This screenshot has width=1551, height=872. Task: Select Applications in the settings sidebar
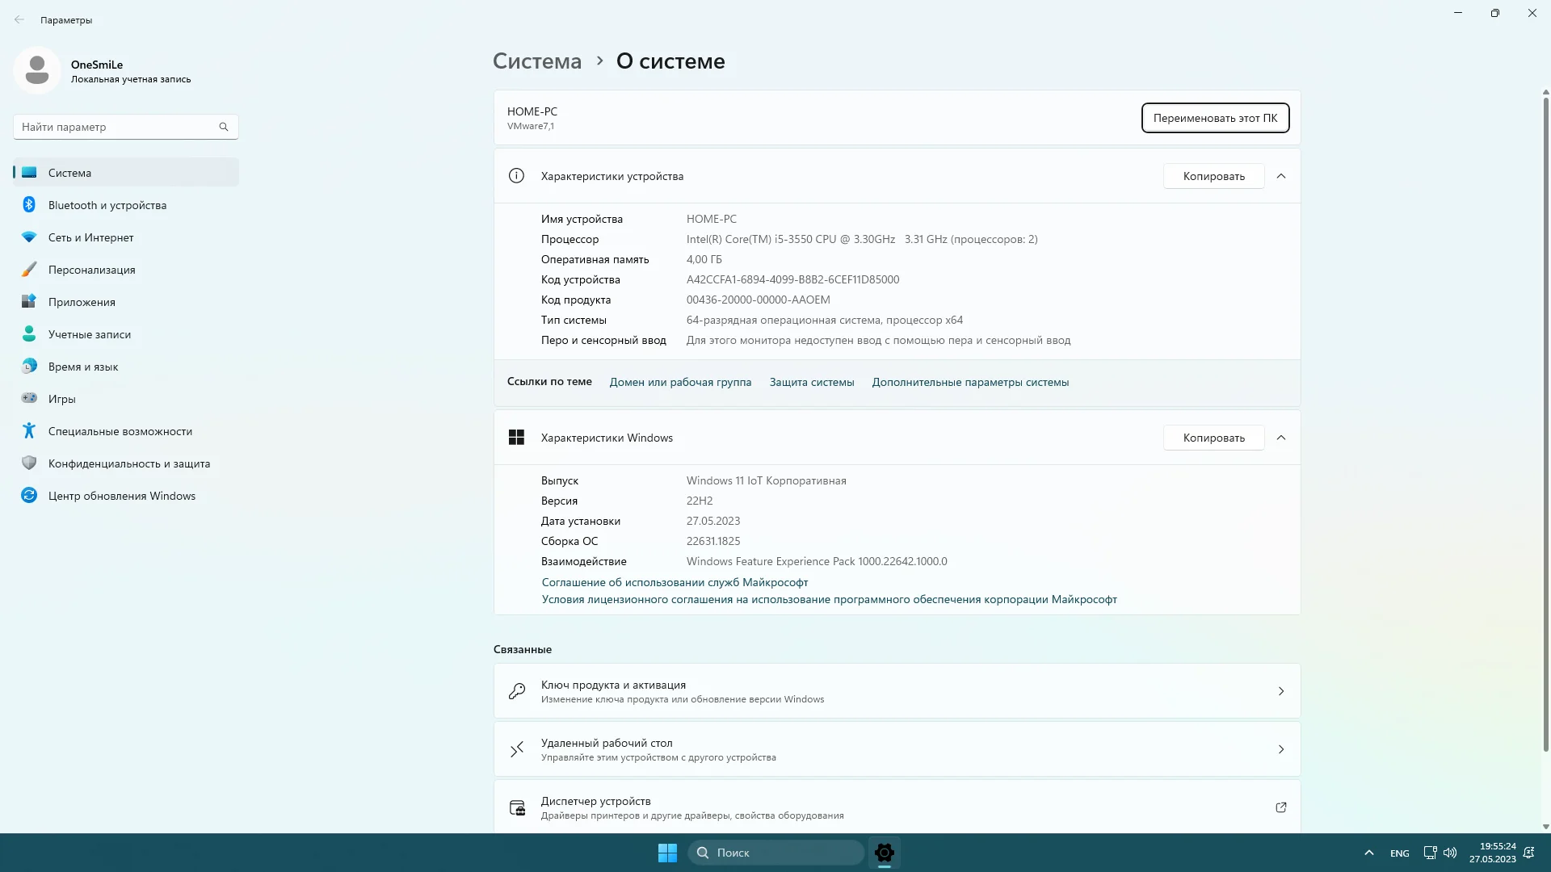(82, 302)
